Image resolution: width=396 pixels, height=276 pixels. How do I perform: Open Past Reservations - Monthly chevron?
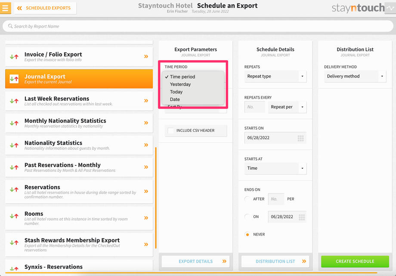coord(146,167)
